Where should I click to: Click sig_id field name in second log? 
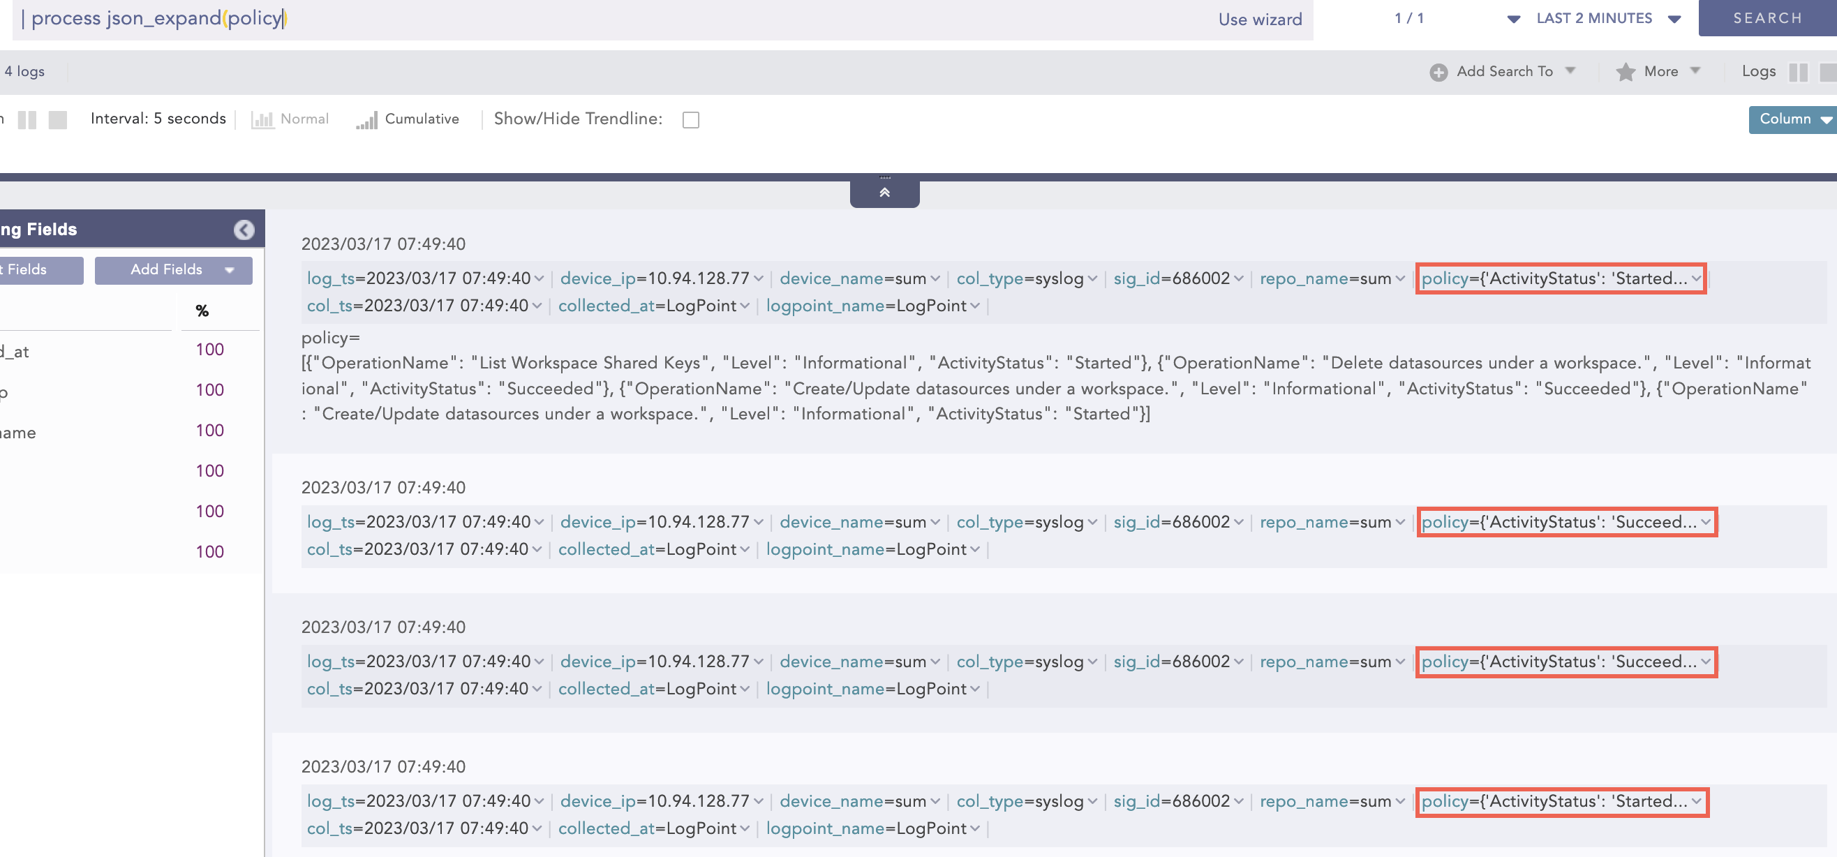pos(1136,523)
